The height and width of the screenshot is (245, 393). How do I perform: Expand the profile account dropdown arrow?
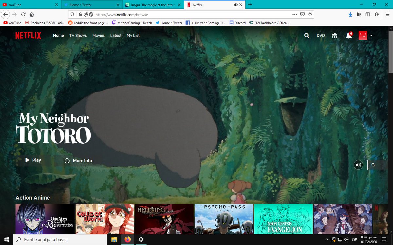(x=371, y=36)
